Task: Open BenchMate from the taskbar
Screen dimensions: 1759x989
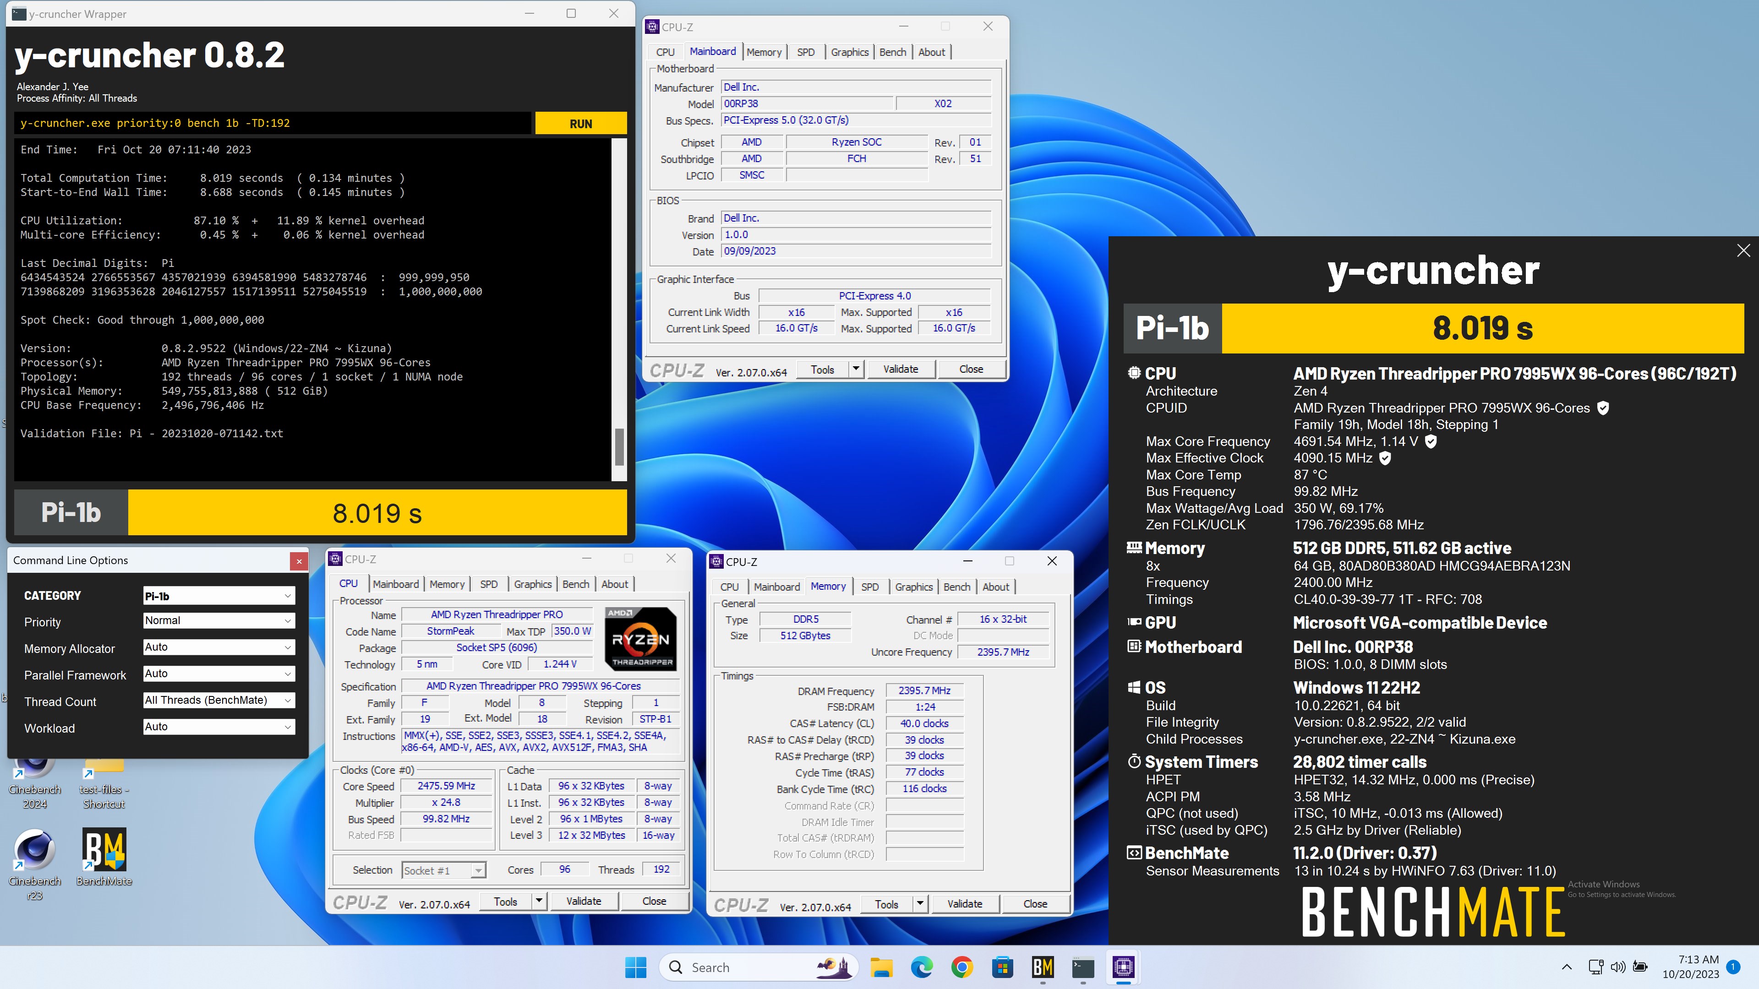Action: click(x=1043, y=967)
